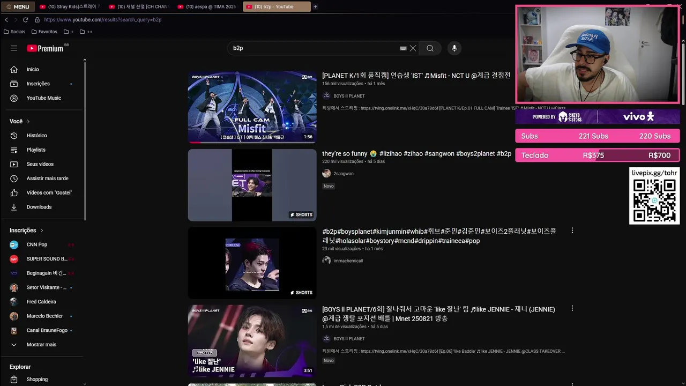Viewport: 686px width, 386px height.
Task: Open the YouTube hamburger guide menu
Action: coord(14,48)
